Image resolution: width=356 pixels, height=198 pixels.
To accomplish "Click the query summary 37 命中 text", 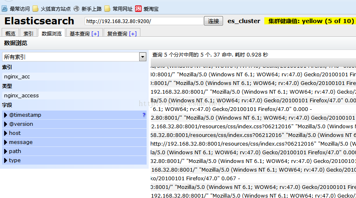I will pyautogui.click(x=223, y=55).
